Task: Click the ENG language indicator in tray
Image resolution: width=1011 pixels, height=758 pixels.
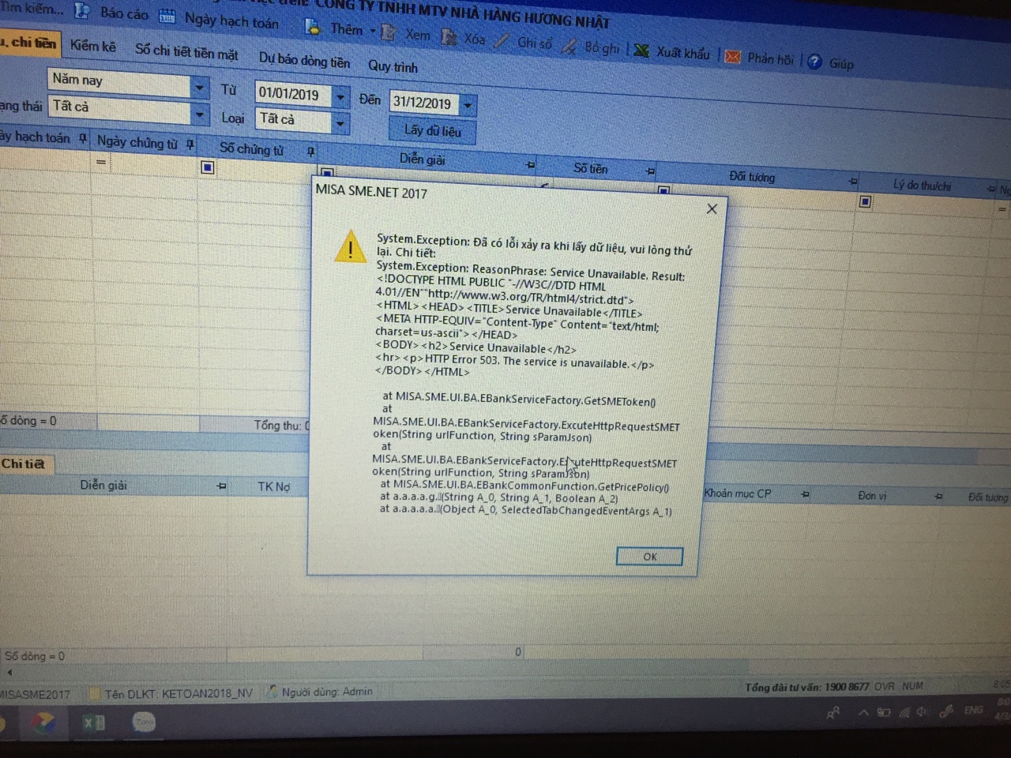Action: point(973,710)
